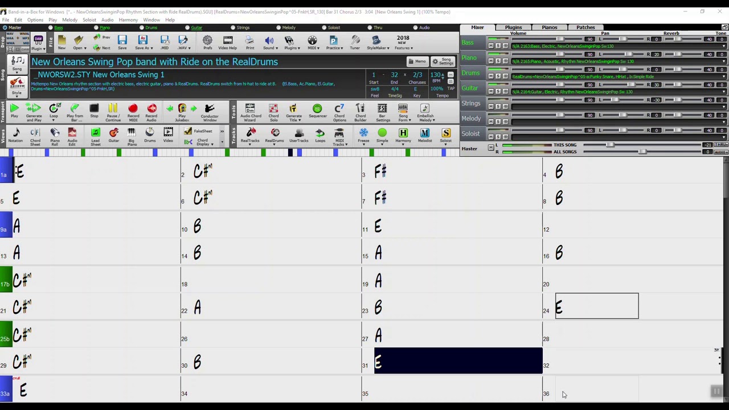Expand the Guitar instrument dropdown
This screenshot has height=410, width=729.
click(723, 92)
